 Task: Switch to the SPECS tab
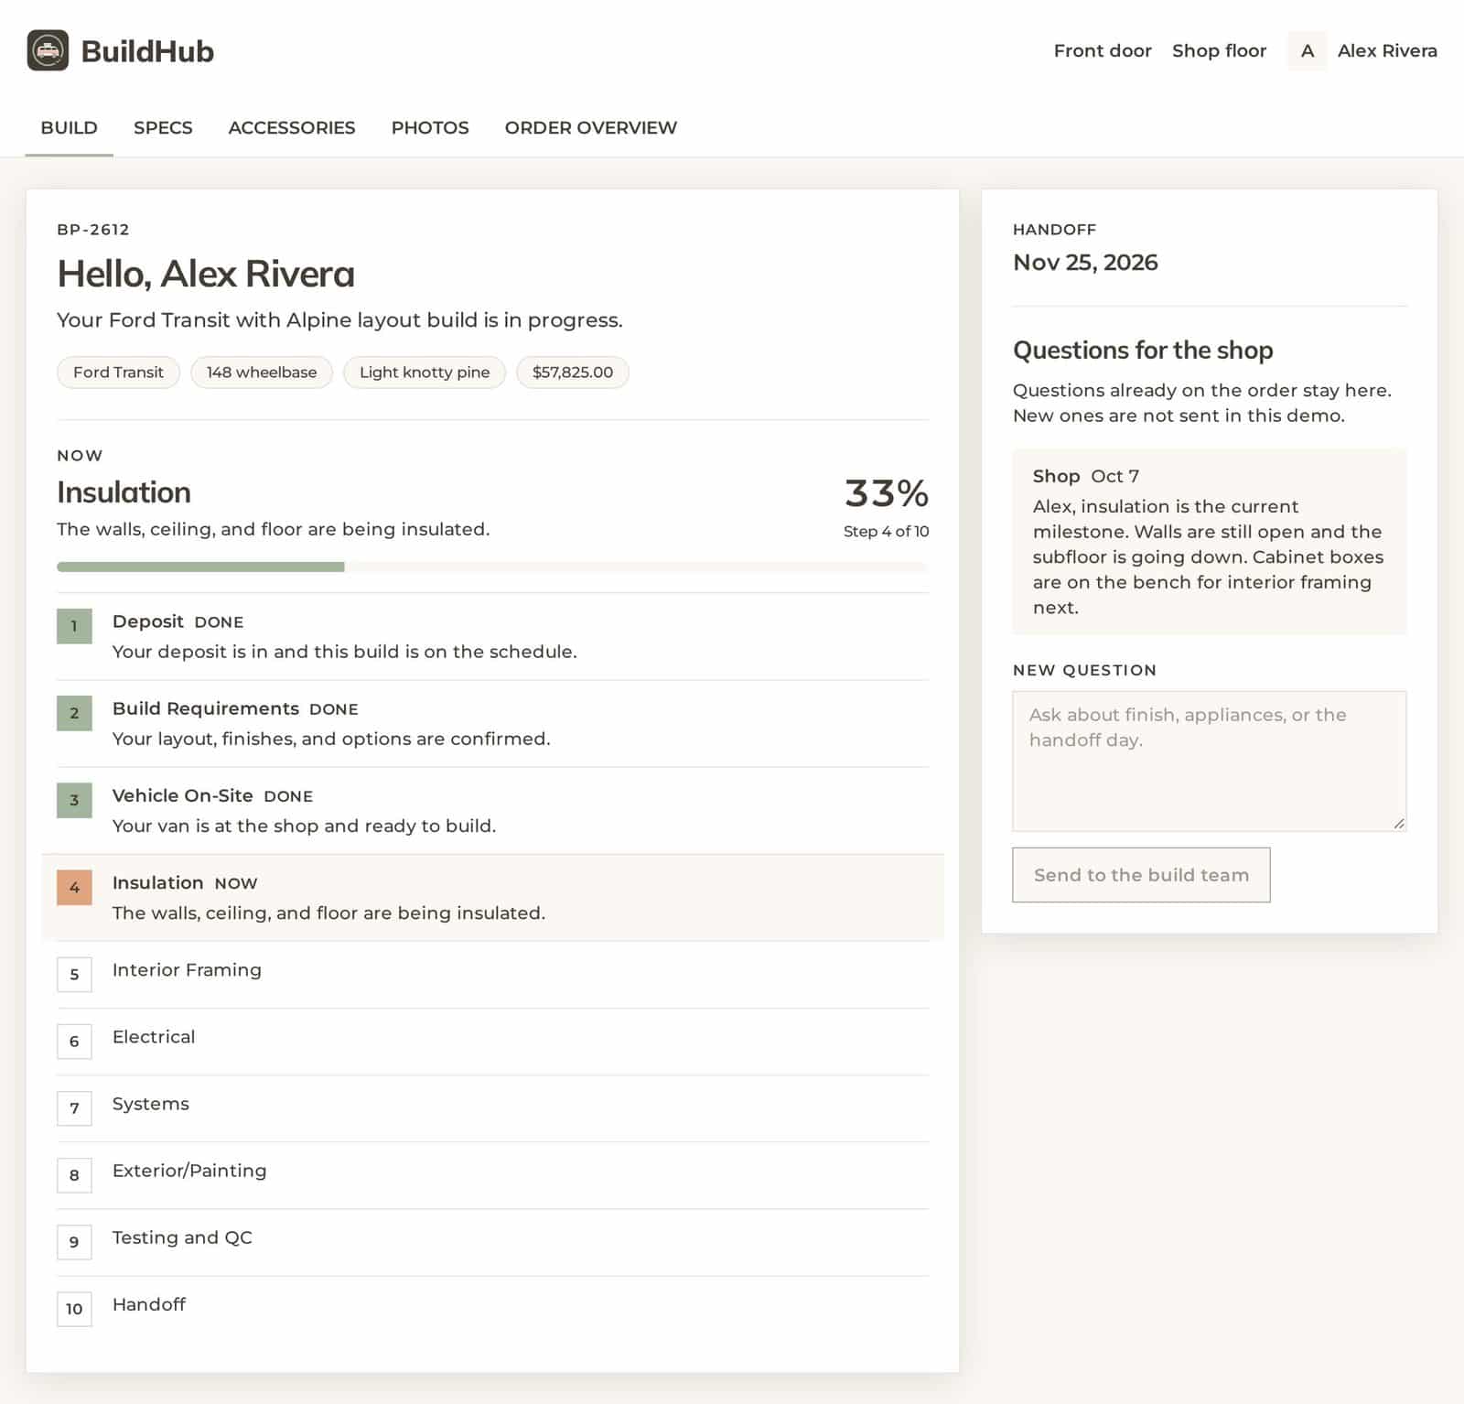pyautogui.click(x=163, y=127)
